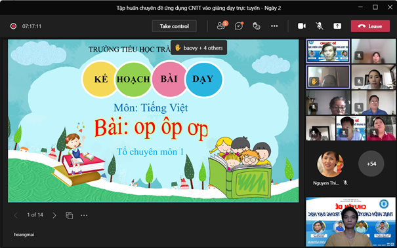Leave the meeting
The width and height of the screenshot is (397, 248).
(370, 26)
